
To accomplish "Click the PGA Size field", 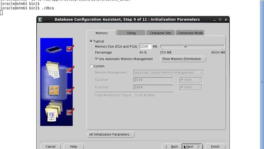I will point(153,87).
